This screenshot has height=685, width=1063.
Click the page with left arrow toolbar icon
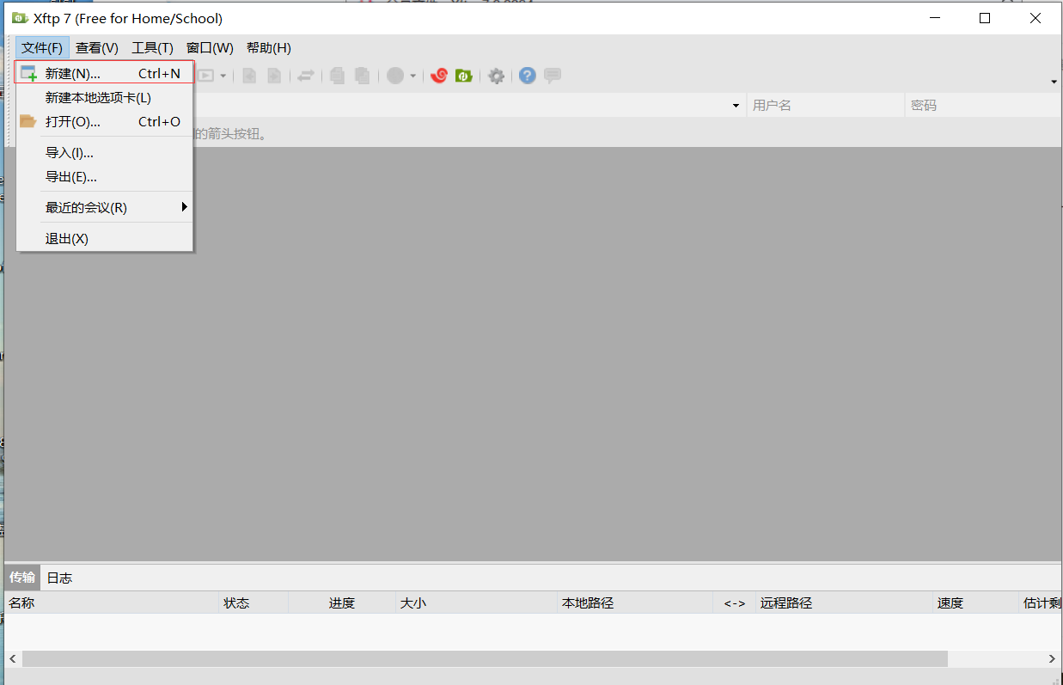pyautogui.click(x=249, y=76)
